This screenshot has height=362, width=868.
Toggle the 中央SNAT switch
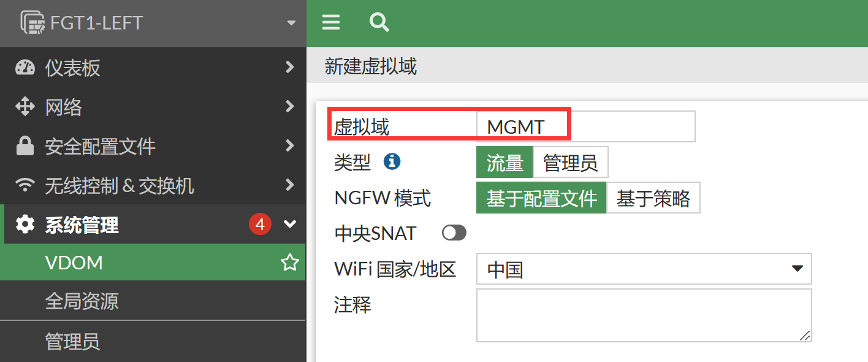point(454,233)
